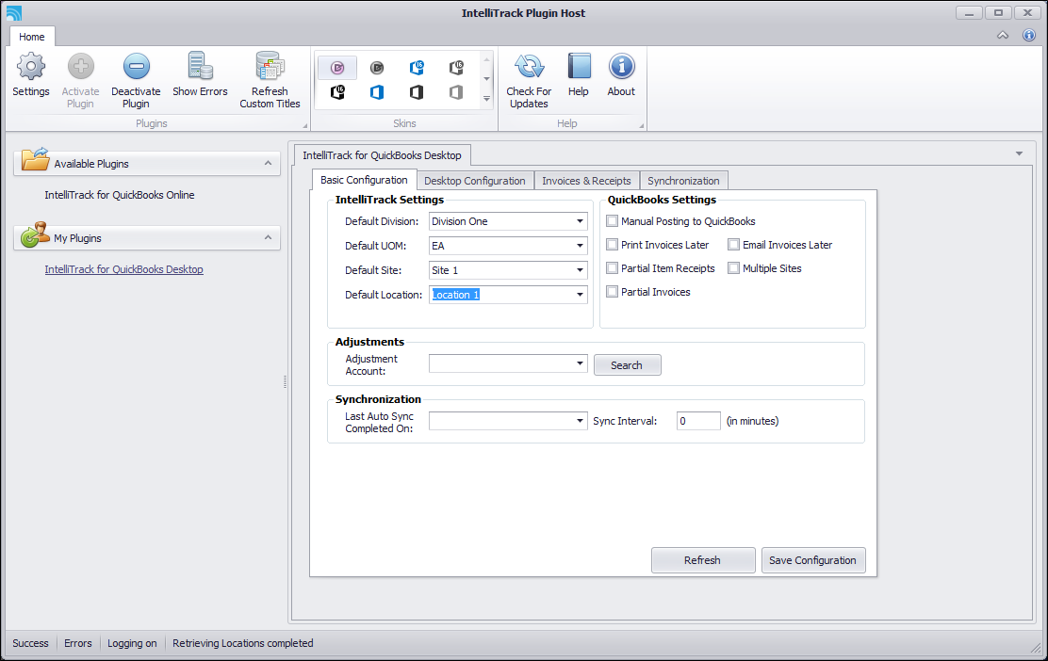Apply the black Office skin without badge
Viewport: 1048px width, 661px height.
(x=417, y=92)
